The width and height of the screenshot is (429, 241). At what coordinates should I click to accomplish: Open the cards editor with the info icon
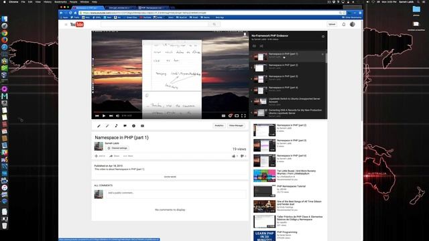(x=134, y=126)
